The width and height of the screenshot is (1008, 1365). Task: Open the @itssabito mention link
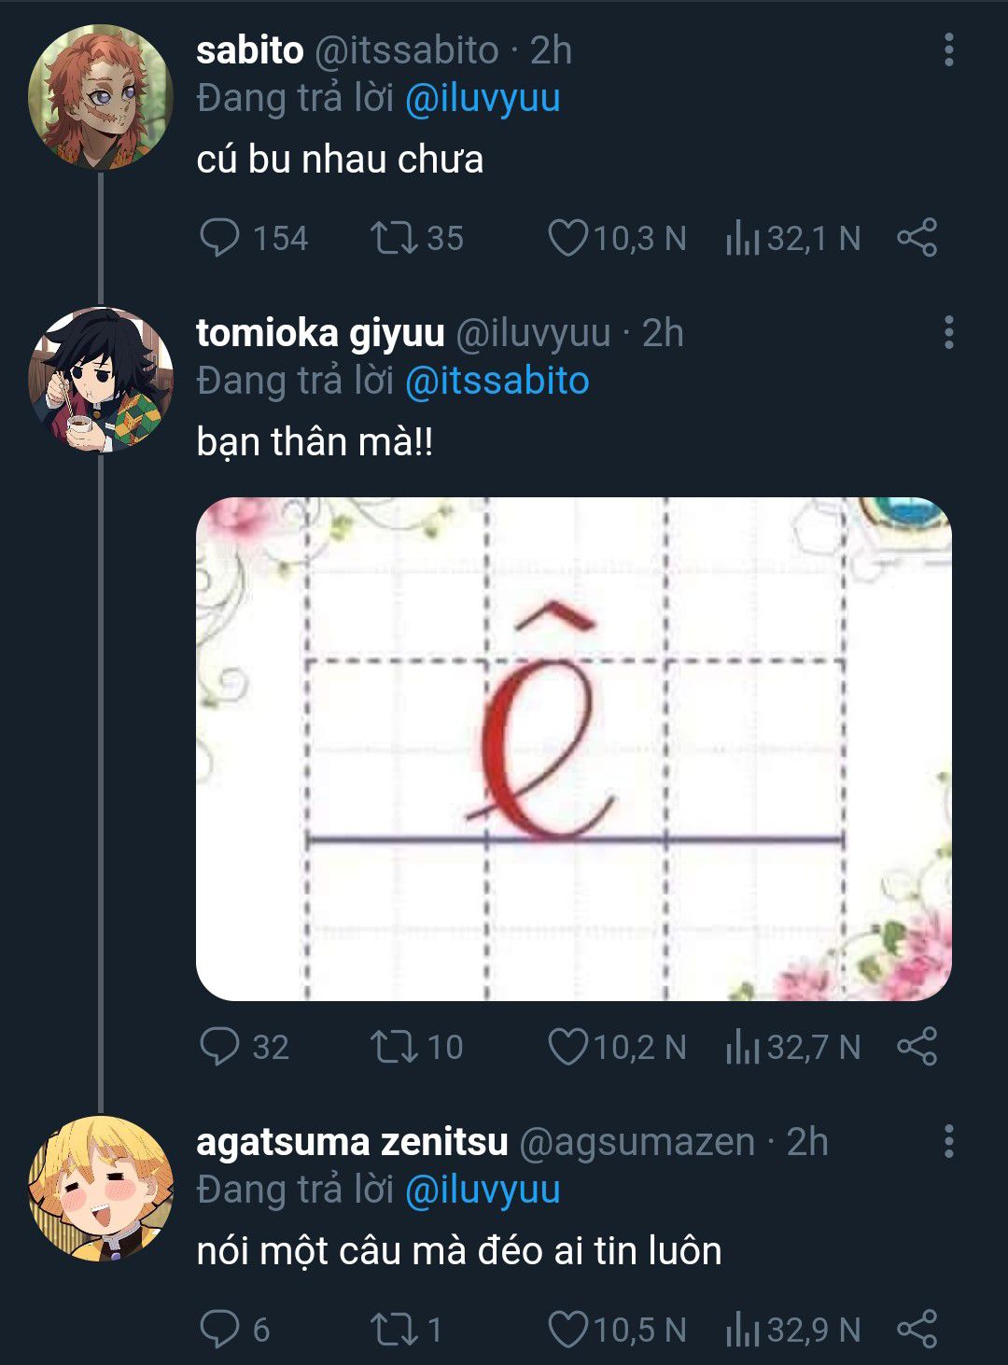click(497, 382)
